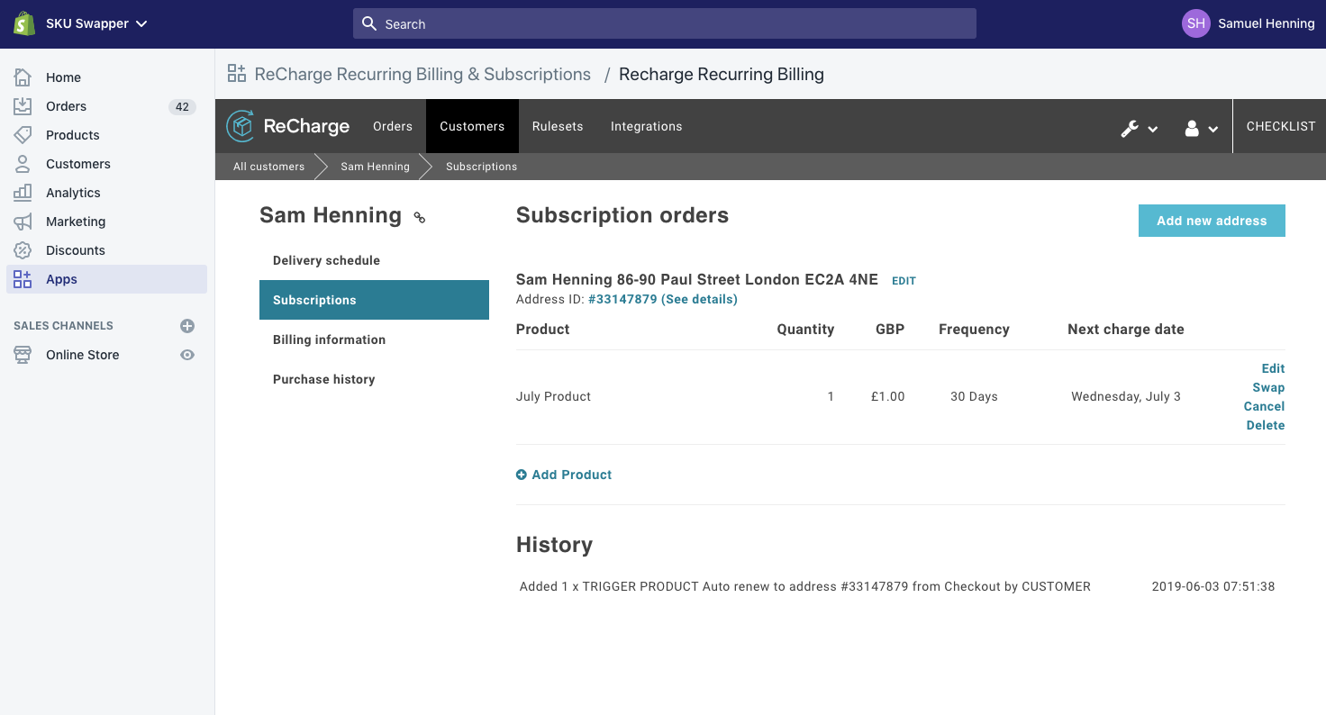Image resolution: width=1326 pixels, height=715 pixels.
Task: Expand the user account dropdown in ReCharge
Action: point(1201,128)
